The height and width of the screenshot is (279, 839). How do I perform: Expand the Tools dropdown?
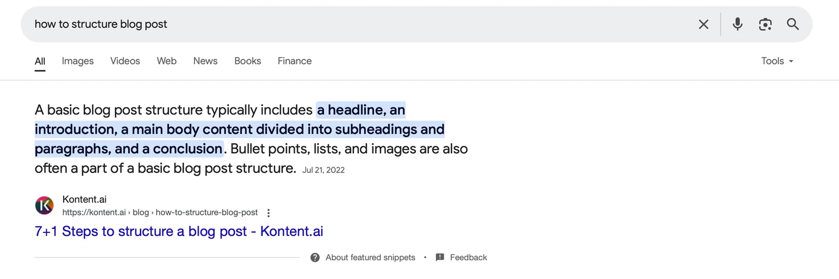coord(777,61)
